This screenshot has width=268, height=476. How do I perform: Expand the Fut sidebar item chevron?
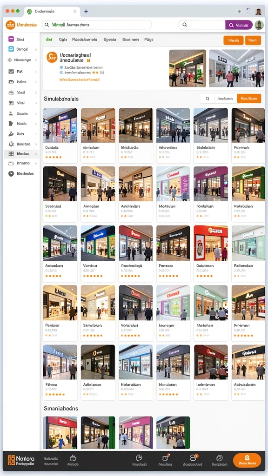[36, 72]
